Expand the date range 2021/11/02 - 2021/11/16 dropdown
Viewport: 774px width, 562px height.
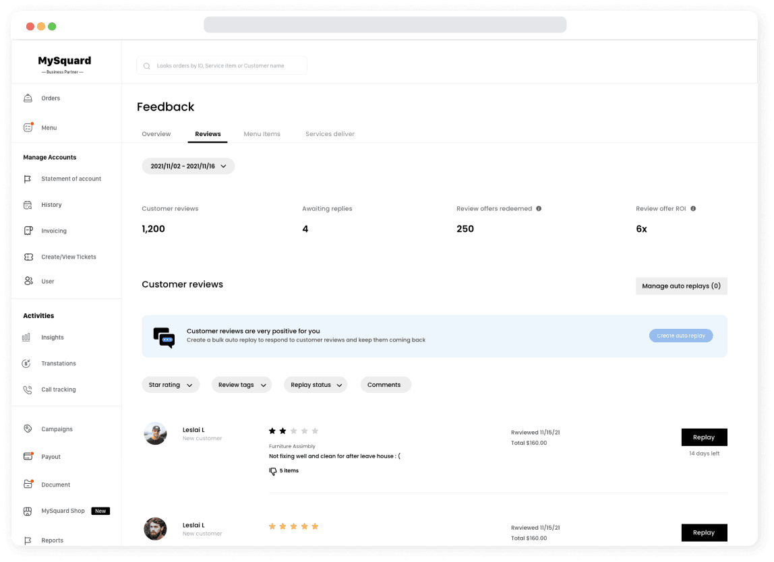188,166
